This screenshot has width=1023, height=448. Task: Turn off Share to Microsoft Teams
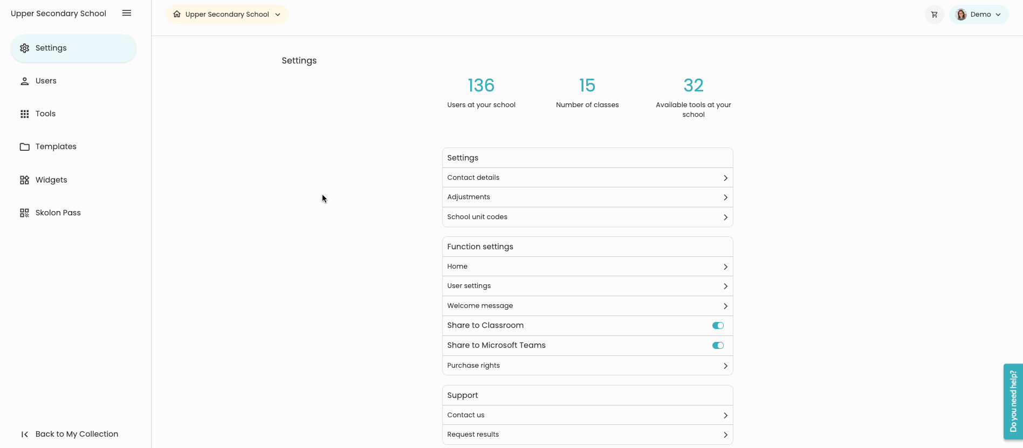[718, 346]
